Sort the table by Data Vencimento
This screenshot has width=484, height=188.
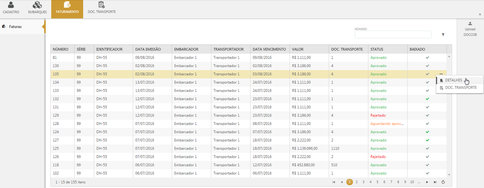[x=269, y=49]
